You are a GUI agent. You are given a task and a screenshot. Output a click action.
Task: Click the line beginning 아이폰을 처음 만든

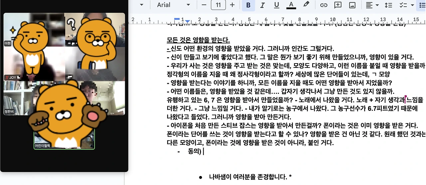292,126
